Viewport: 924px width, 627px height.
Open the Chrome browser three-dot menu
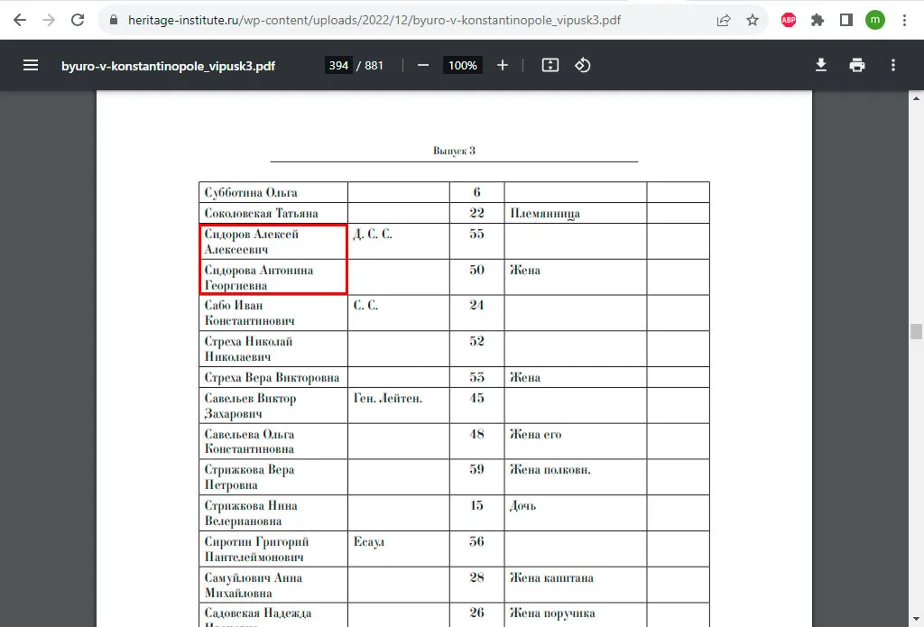(x=904, y=20)
